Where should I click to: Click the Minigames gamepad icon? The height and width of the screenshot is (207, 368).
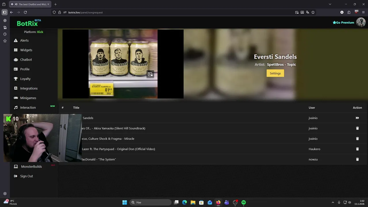point(16,98)
